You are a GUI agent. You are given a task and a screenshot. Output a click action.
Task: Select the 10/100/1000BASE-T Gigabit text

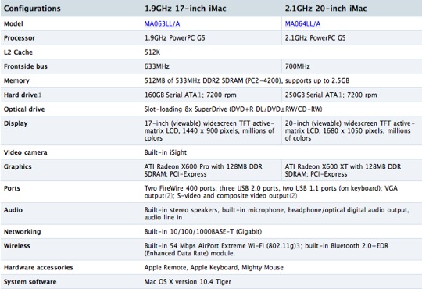[203, 232]
